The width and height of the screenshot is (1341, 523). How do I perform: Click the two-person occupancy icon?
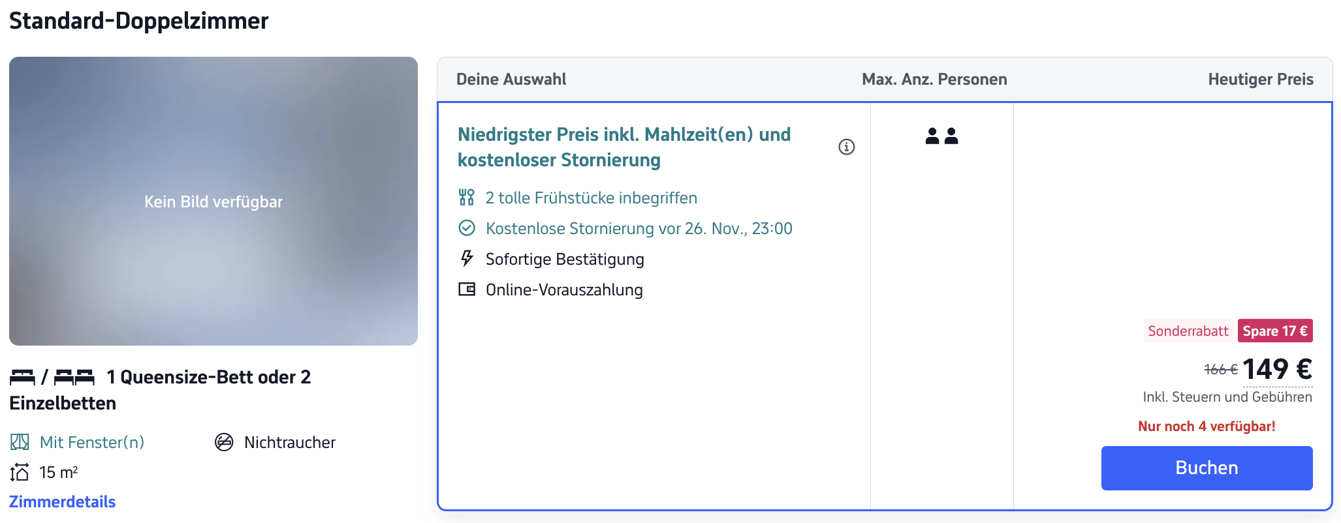tap(941, 136)
